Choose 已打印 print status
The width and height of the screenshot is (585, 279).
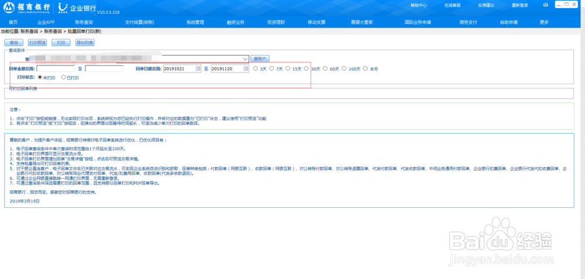tap(63, 78)
